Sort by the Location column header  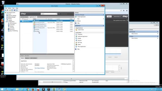pos(63,19)
